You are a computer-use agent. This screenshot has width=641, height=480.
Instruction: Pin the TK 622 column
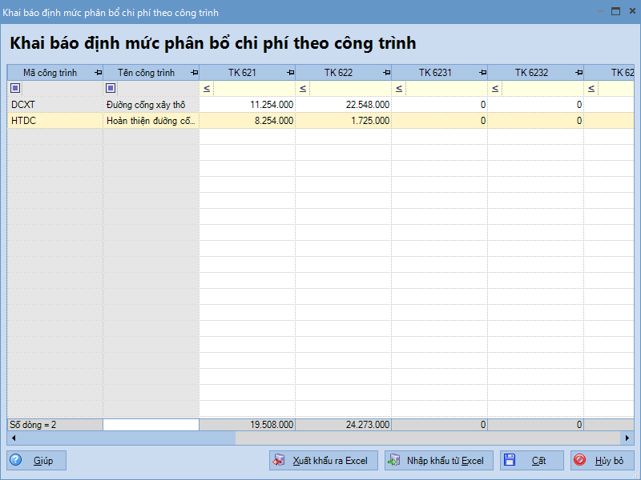pos(386,73)
